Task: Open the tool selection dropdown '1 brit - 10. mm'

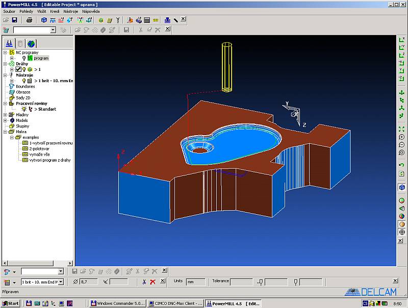Action: pos(61,281)
